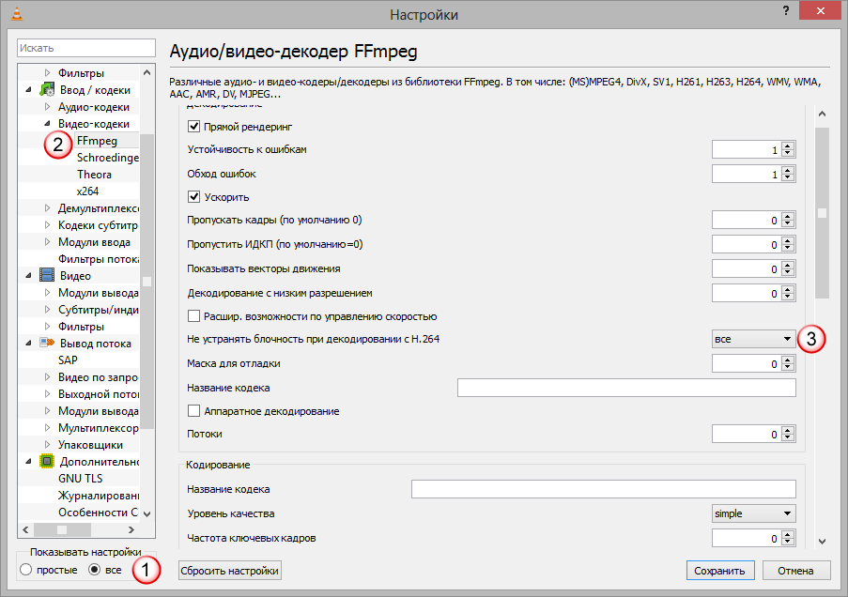Viewport: 848px width, 597px height.
Task: Increase Декодирование с низким разрешением value
Action: click(x=788, y=289)
